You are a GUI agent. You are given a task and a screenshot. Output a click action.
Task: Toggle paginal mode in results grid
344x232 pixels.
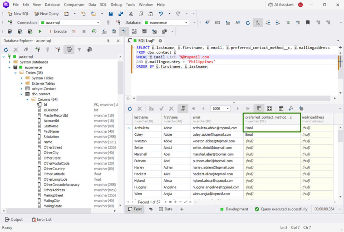tap(183, 108)
